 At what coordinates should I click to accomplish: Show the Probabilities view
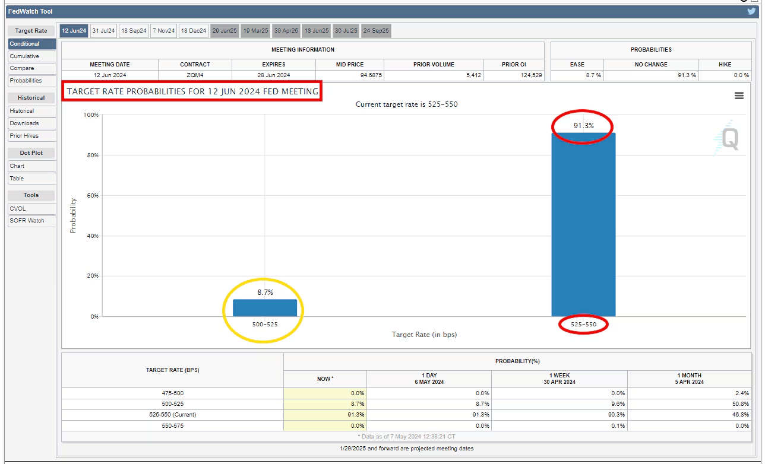tap(32, 81)
